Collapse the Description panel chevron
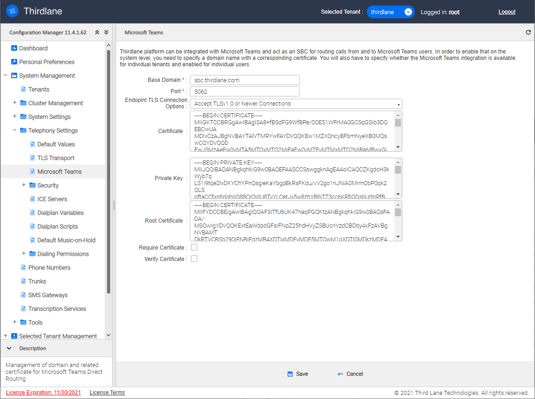 tap(9, 348)
